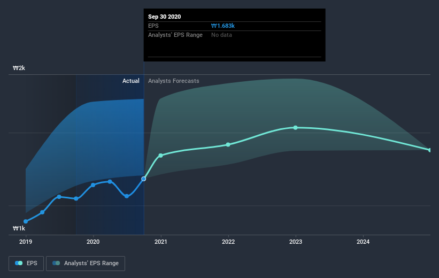Click the 'Analysts Forecasts' label
Viewport: 439px width, 278px height.
tap(174, 81)
